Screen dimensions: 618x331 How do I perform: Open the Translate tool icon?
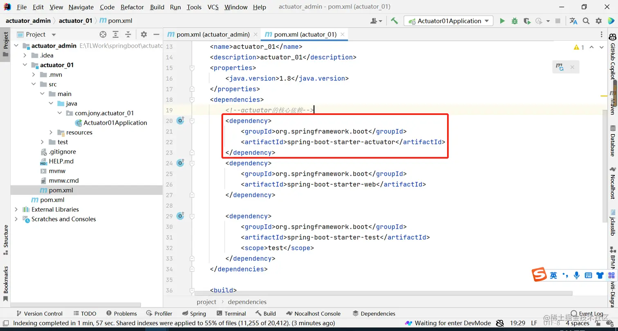click(x=573, y=21)
